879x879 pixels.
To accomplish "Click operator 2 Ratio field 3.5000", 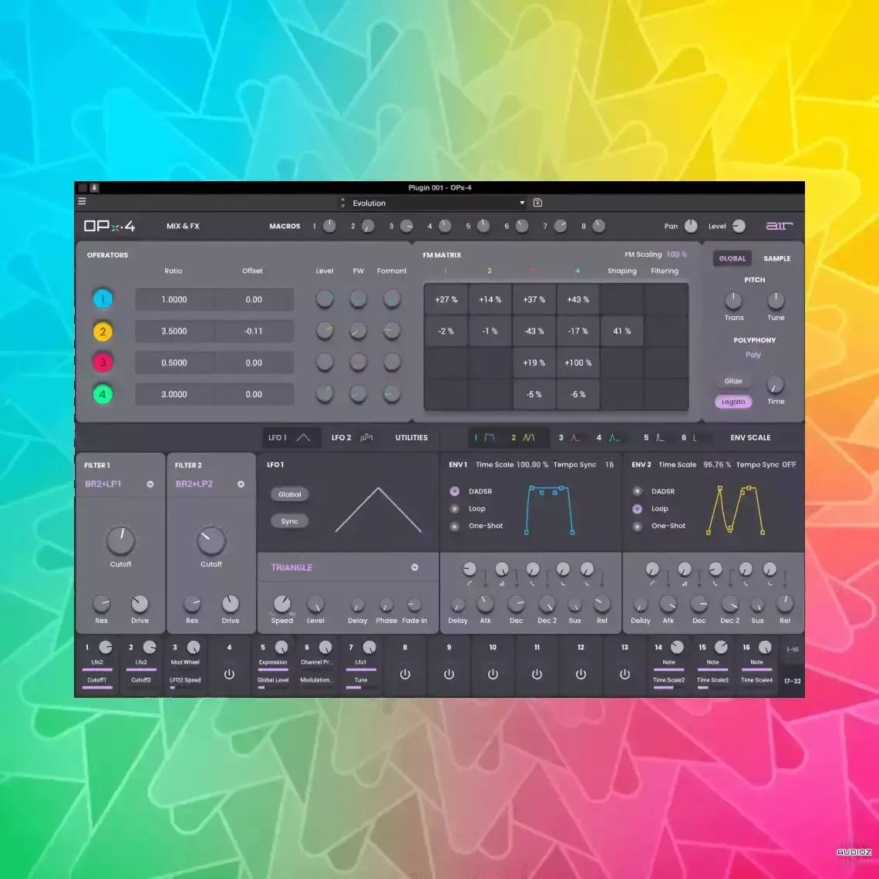I will point(174,332).
